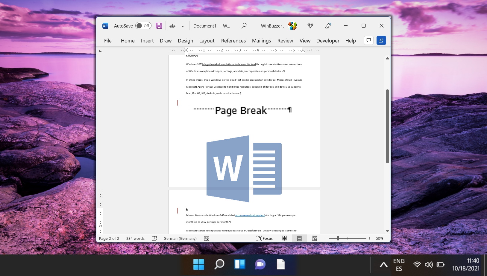
Task: Click the strikethrough icon in Quick Access Toolbar
Action: (172, 26)
